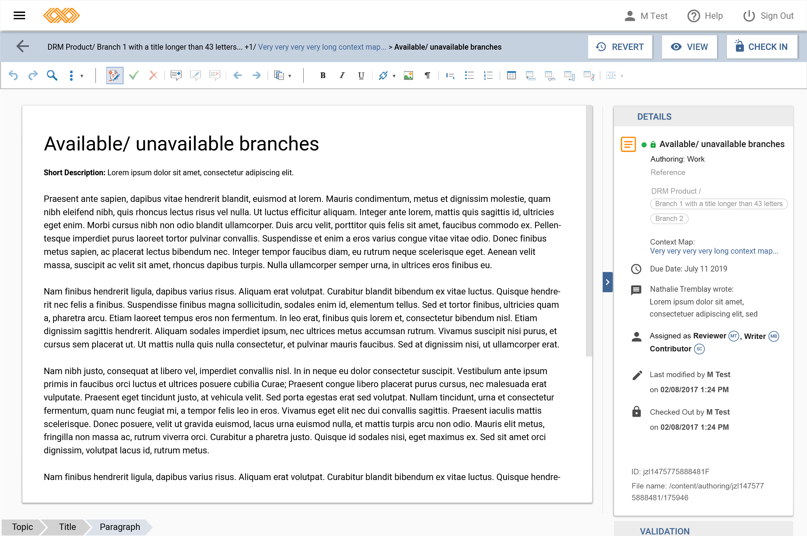Open the Help page
The height and width of the screenshot is (536, 807).
705,16
